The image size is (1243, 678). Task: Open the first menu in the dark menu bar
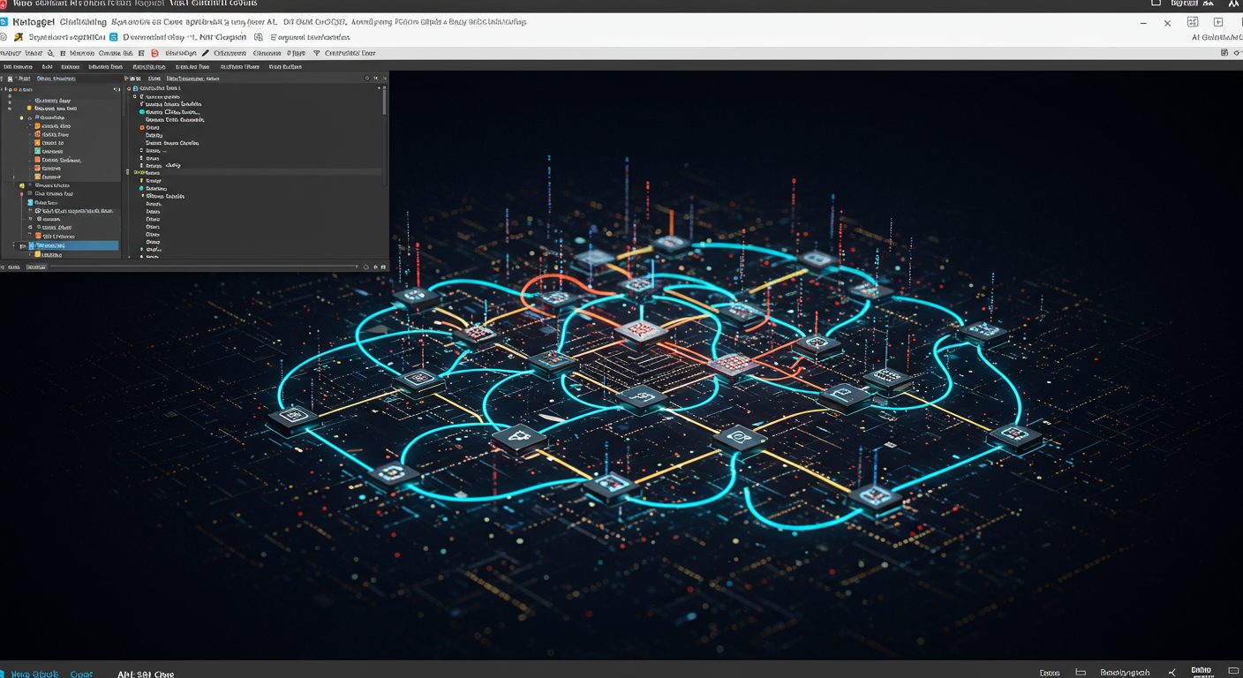[16, 67]
